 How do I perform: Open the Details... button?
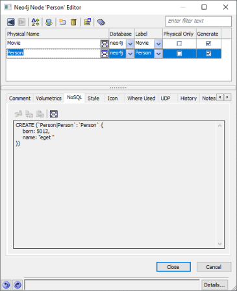pos(214,285)
